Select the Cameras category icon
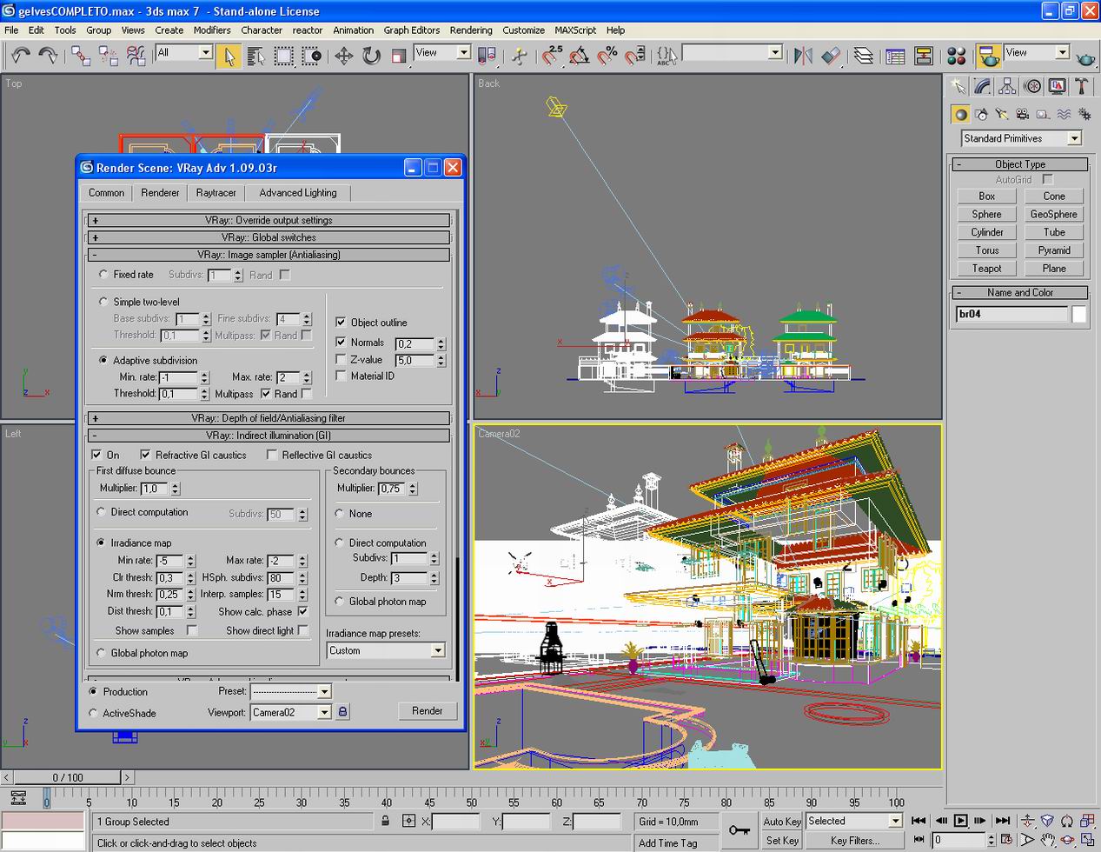The height and width of the screenshot is (852, 1101). pos(1022,114)
